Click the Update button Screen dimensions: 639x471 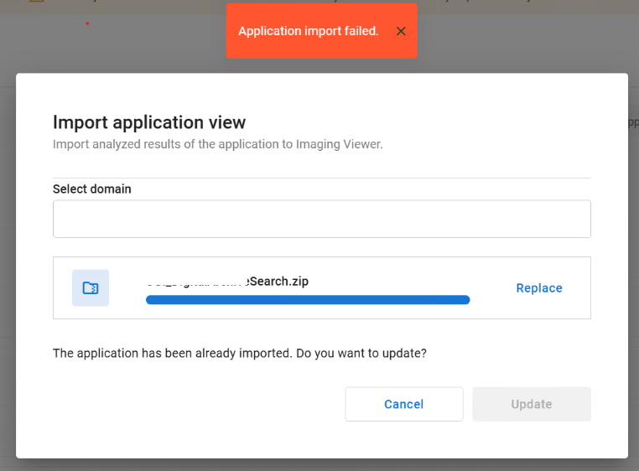click(532, 404)
